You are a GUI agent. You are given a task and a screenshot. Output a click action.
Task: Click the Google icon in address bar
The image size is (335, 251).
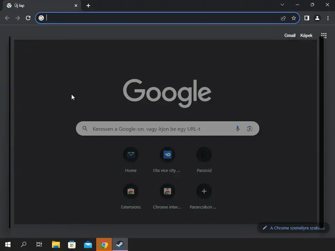41,18
